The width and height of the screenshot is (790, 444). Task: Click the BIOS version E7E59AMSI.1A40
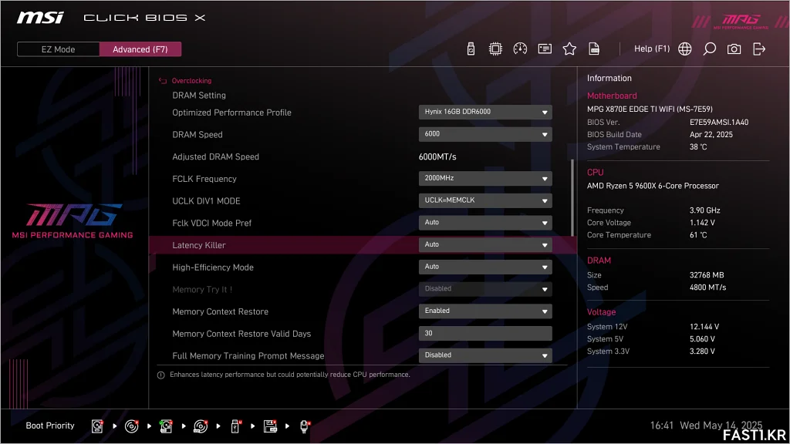pyautogui.click(x=719, y=123)
